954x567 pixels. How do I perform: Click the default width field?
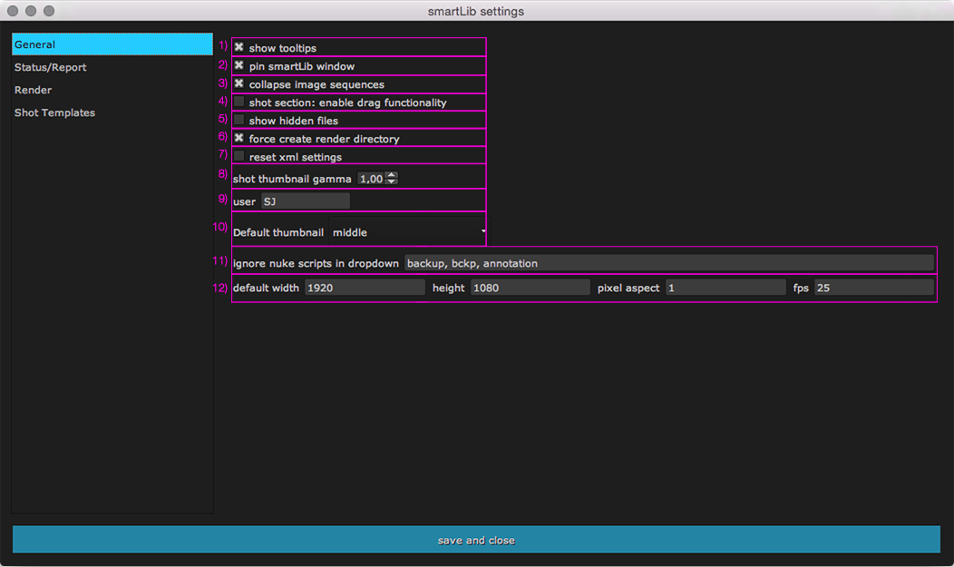pos(365,288)
